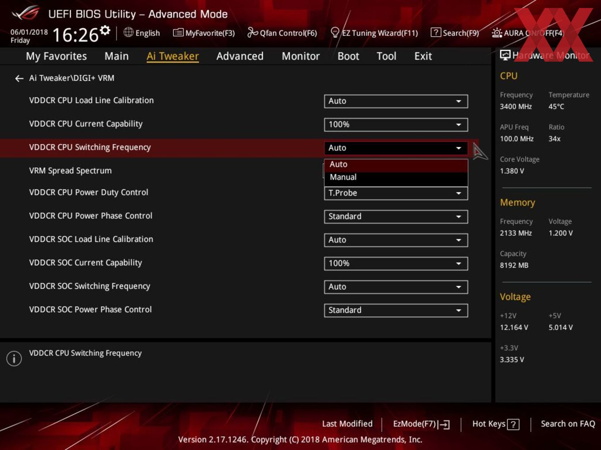Open the Monitor tab

click(300, 56)
